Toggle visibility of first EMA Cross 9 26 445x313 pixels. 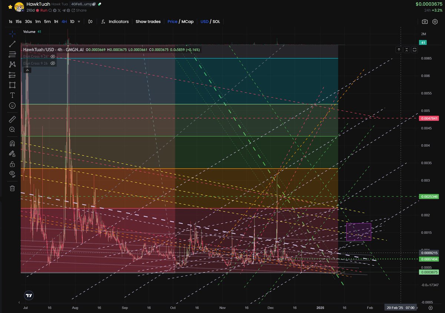[53, 56]
